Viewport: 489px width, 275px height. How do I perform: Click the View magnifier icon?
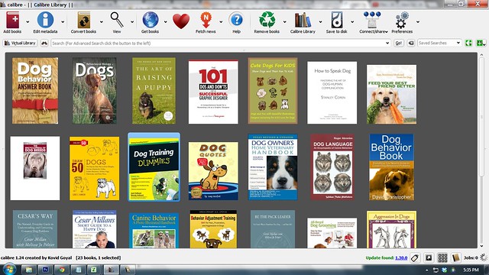click(x=117, y=20)
